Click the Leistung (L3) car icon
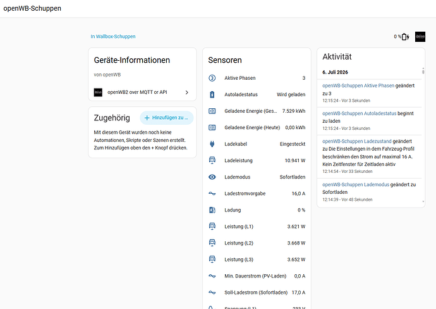436x309 pixels. click(x=212, y=260)
